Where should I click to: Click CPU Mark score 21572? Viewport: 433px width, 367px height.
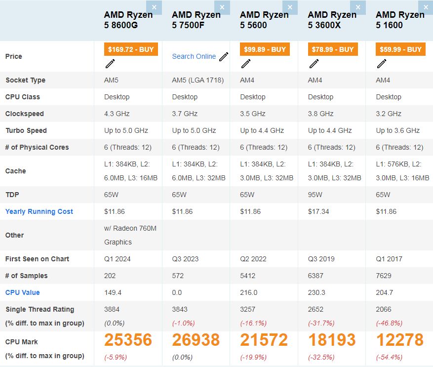tap(264, 340)
